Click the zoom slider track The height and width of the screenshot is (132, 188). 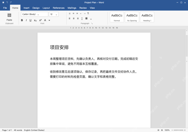click(178, 130)
